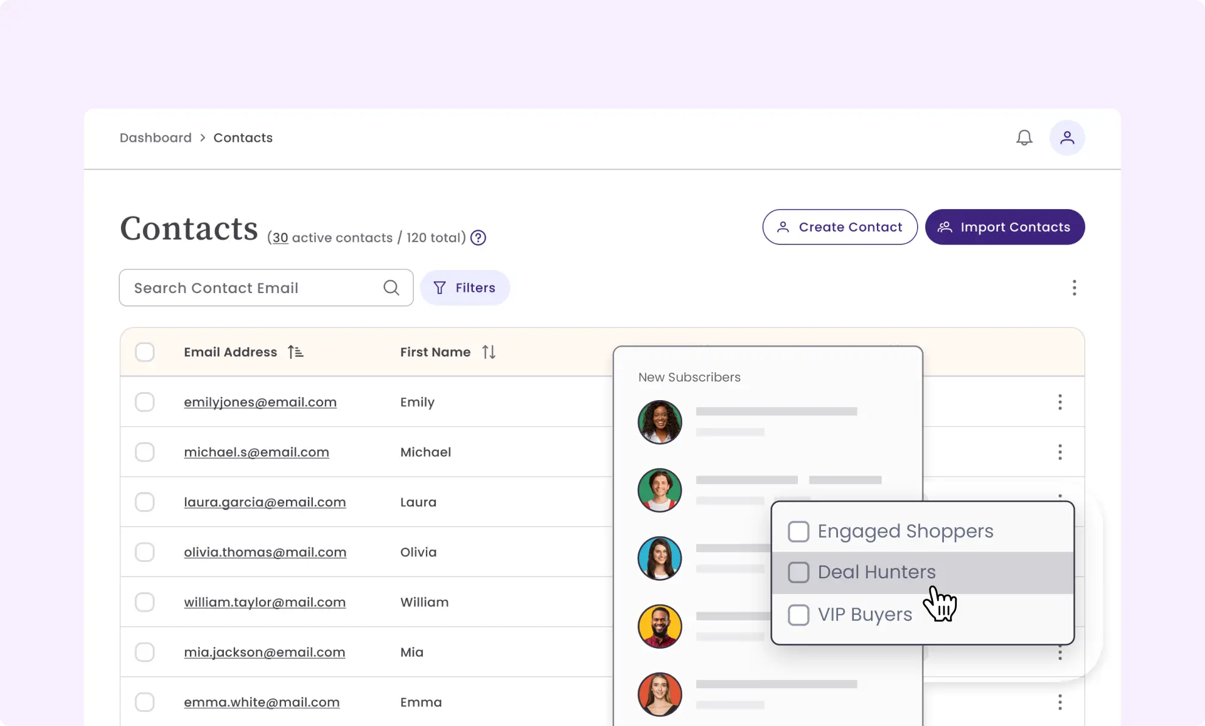1205x726 pixels.
Task: Open the table options kebab menu
Action: pyautogui.click(x=1074, y=288)
